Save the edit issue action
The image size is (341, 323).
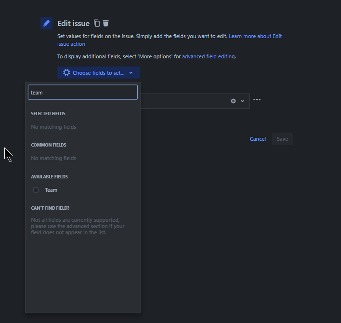[282, 139]
